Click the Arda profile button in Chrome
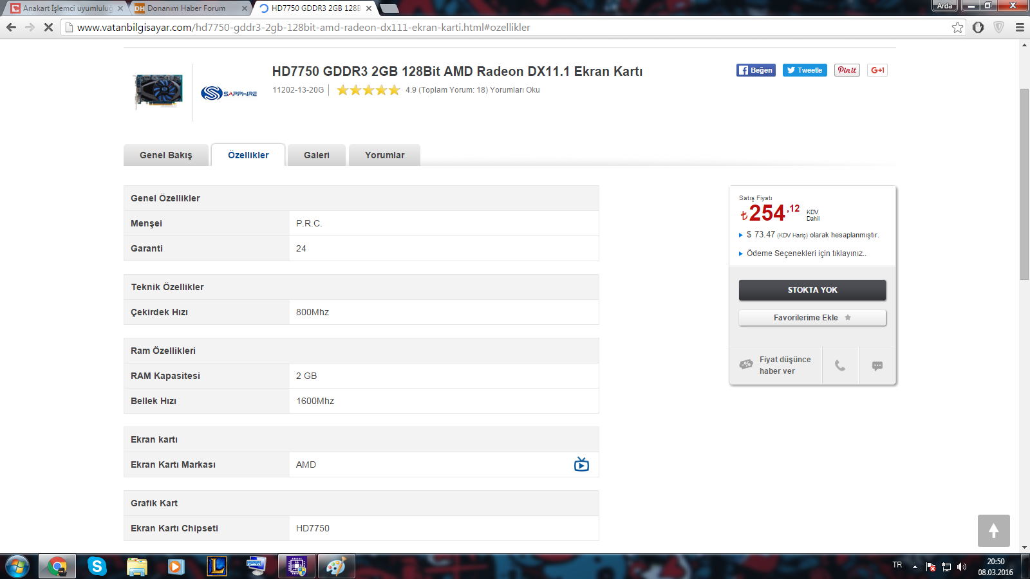 click(944, 6)
